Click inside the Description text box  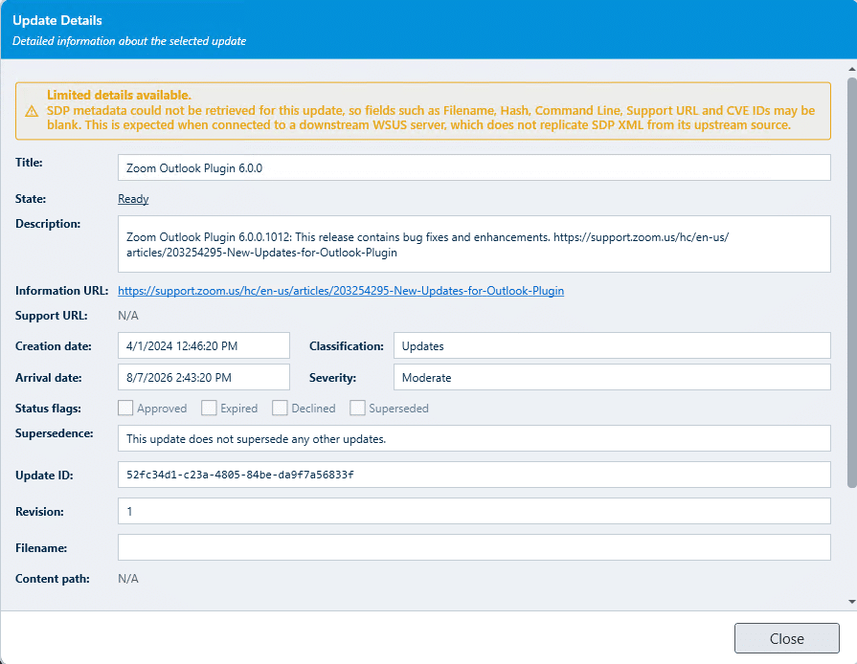click(474, 244)
